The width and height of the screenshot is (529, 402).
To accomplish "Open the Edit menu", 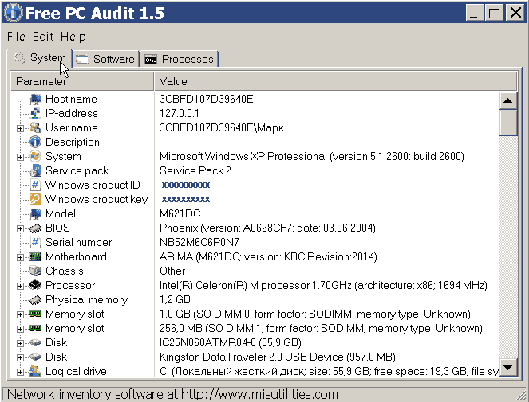I will [43, 37].
